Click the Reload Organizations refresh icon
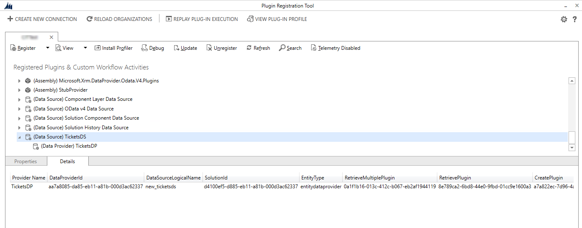 89,19
